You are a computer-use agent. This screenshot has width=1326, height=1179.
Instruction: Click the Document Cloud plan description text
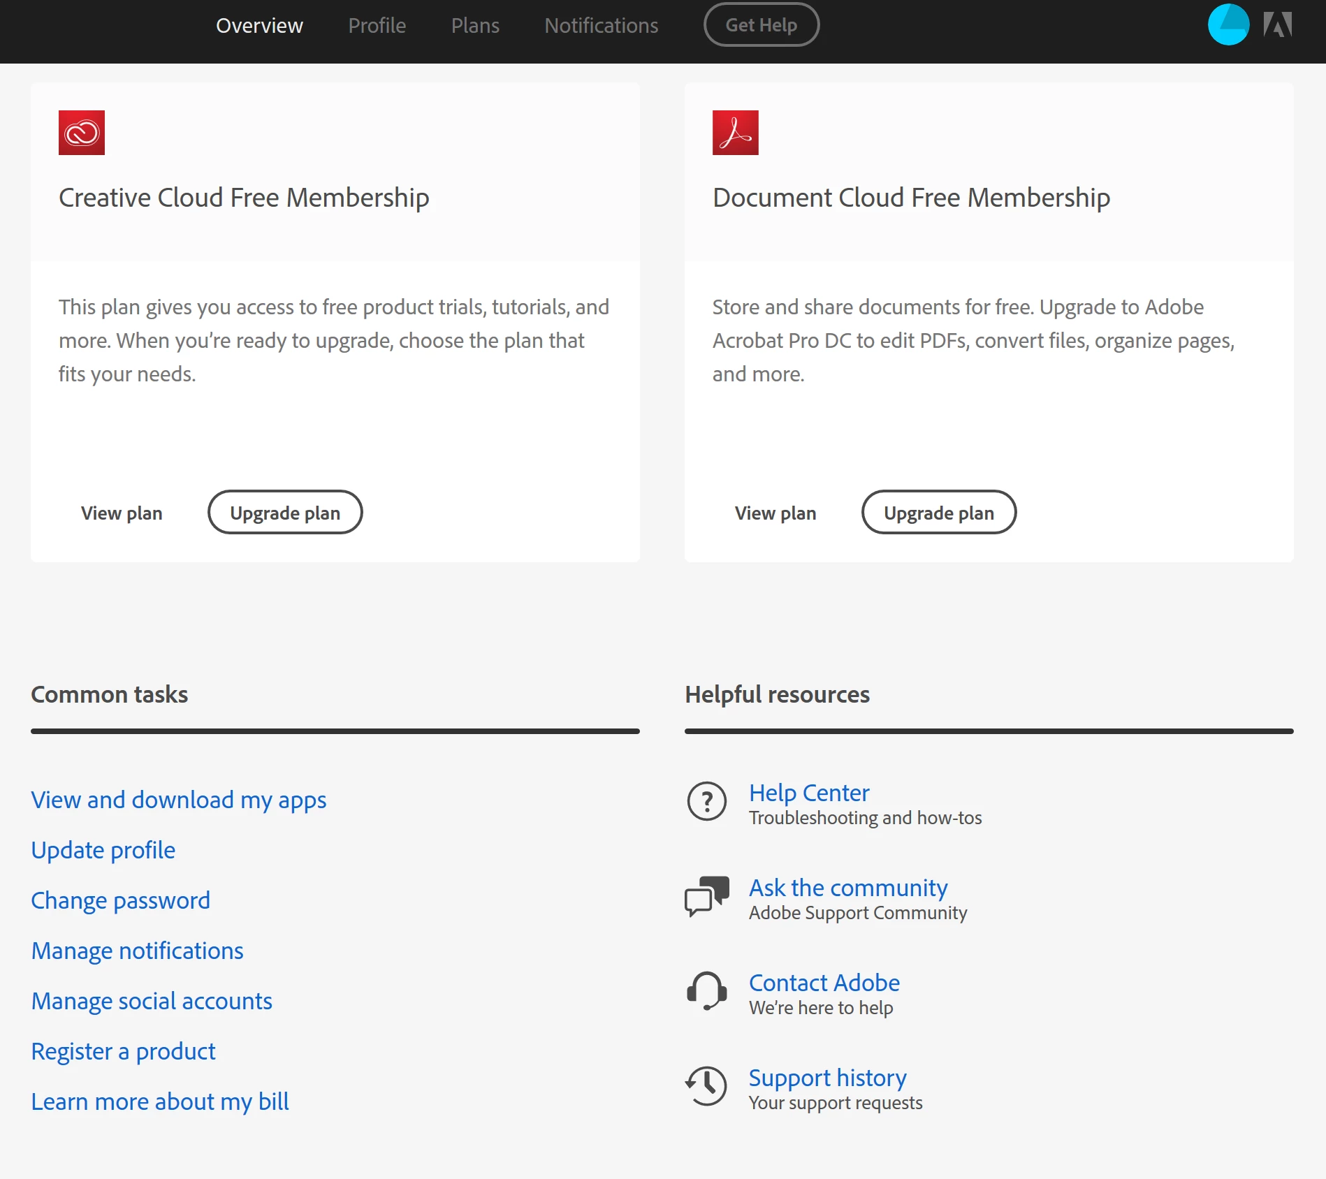(x=973, y=340)
